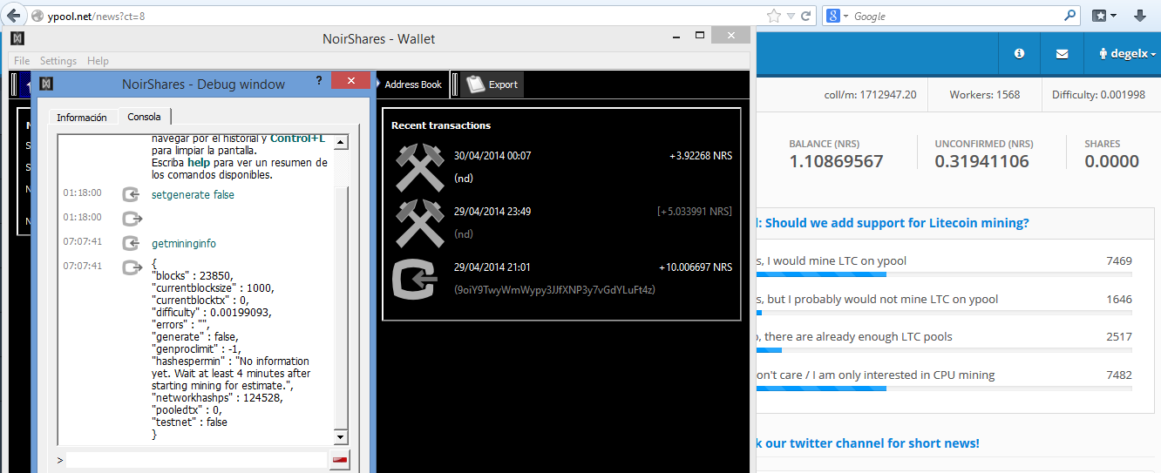
Task: Click the console command input field
Action: [196, 460]
